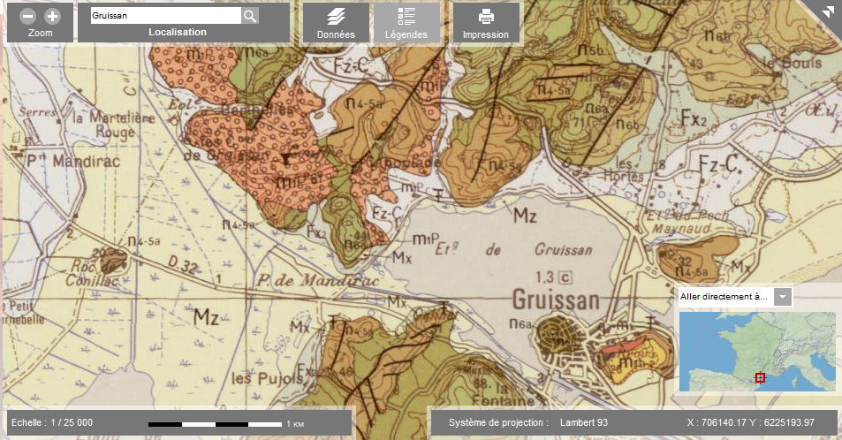Viewport: 842px width, 440px height.
Task: Click the minus zoom out icon
Action: (x=29, y=17)
